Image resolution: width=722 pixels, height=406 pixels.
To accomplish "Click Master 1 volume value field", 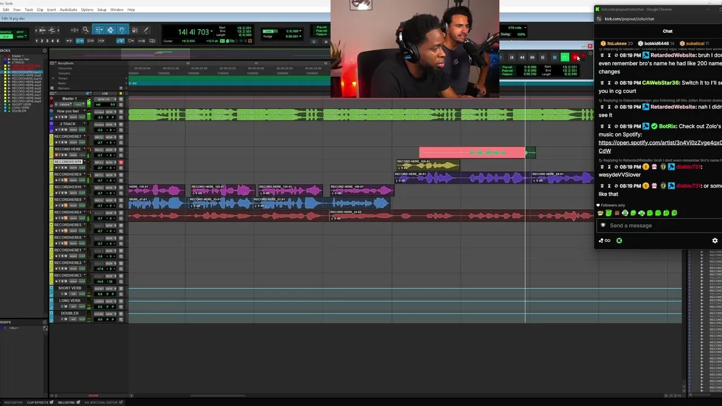I will [x=105, y=104].
